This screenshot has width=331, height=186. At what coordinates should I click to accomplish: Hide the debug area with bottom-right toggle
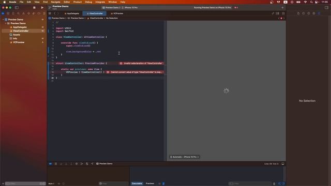(x=283, y=164)
